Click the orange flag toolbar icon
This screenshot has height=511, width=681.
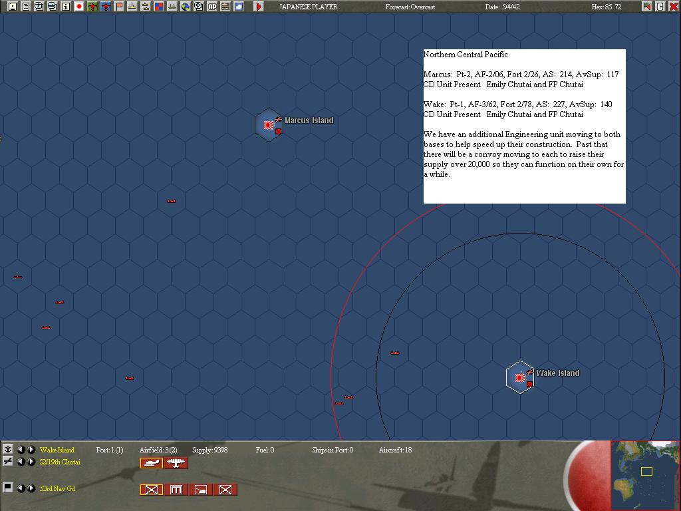tap(118, 7)
